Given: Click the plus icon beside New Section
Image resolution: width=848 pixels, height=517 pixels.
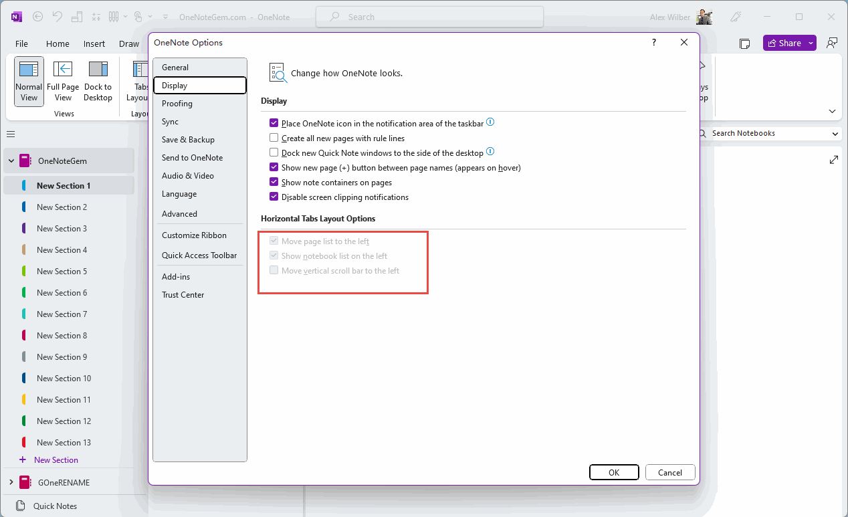Looking at the screenshot, I should point(23,459).
